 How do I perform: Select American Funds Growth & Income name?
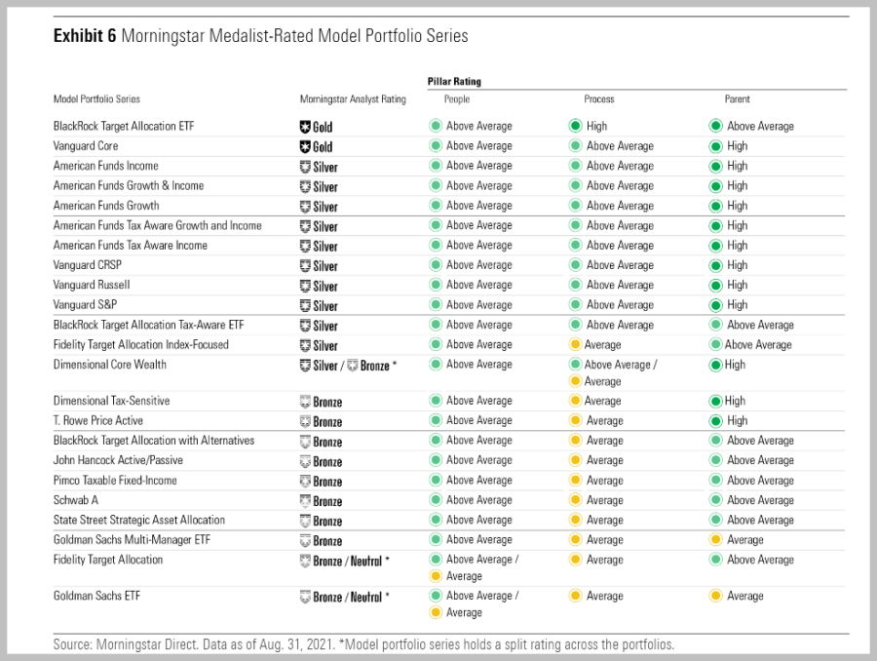[129, 185]
